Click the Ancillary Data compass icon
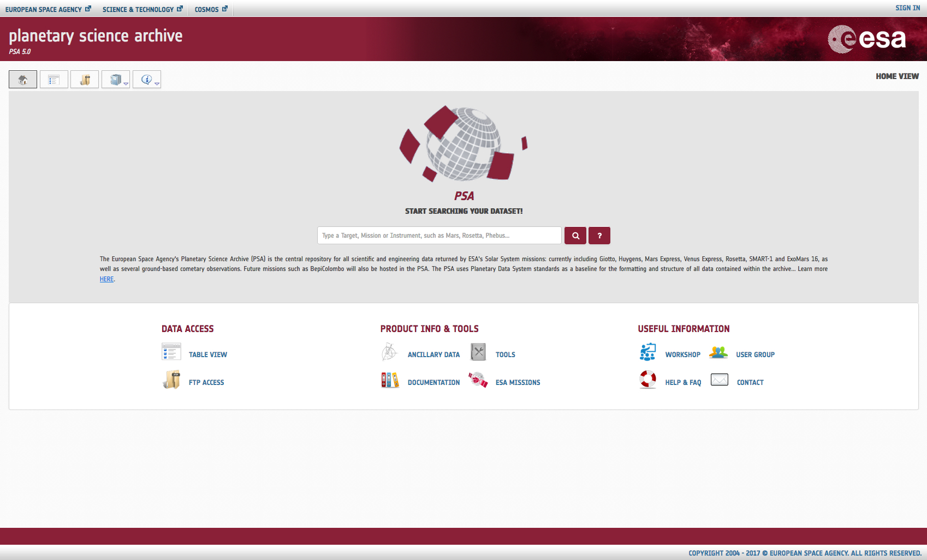Image resolution: width=927 pixels, height=560 pixels. [x=389, y=352]
